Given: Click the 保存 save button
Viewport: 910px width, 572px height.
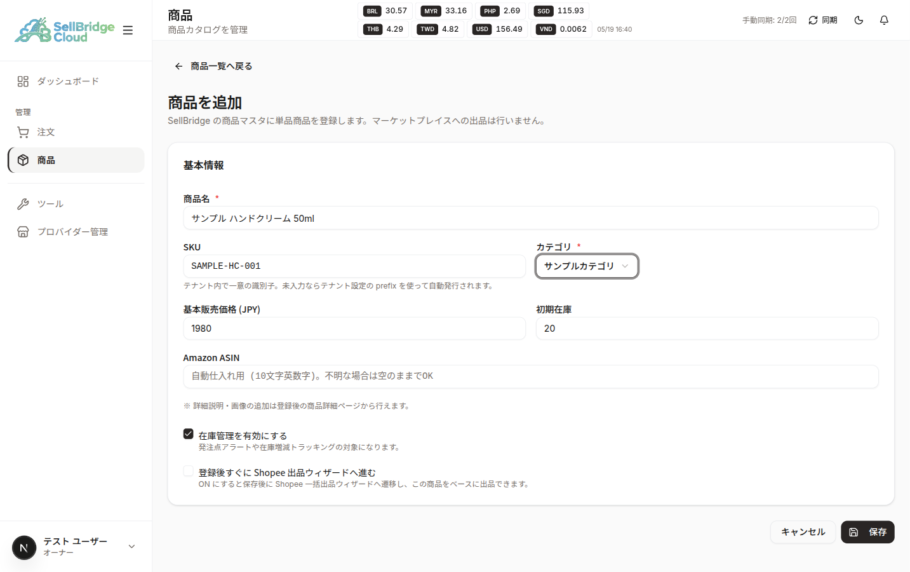Looking at the screenshot, I should coord(867,532).
